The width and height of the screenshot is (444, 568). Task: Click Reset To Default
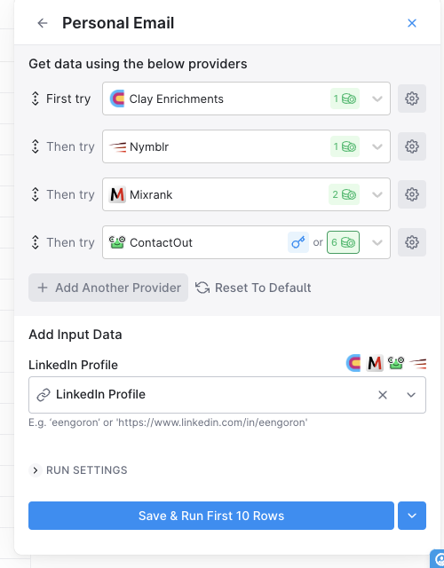tap(253, 288)
